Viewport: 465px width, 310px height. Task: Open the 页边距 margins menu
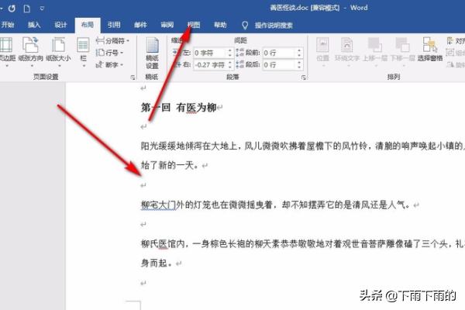[x=6, y=51]
